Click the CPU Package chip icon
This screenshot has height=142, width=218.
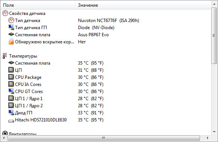click(x=11, y=77)
